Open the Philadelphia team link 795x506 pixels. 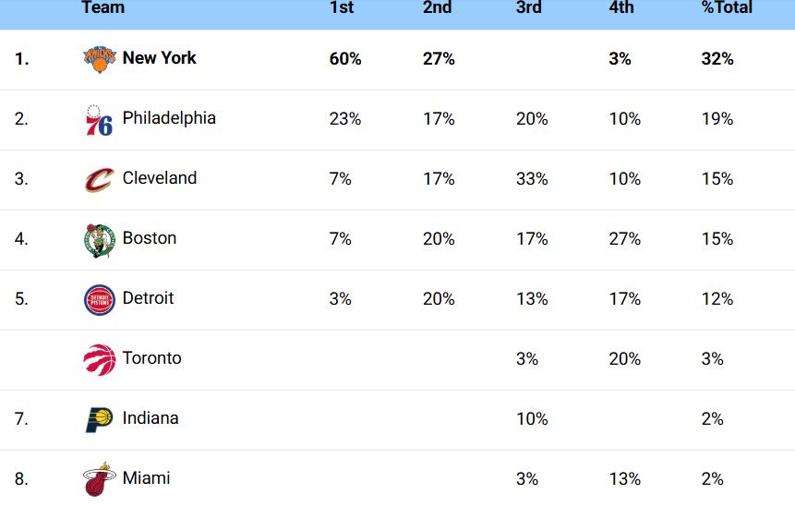tap(169, 118)
